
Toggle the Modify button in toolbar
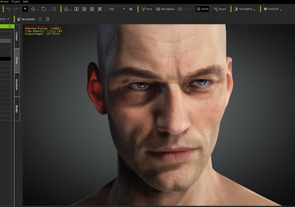(203, 9)
